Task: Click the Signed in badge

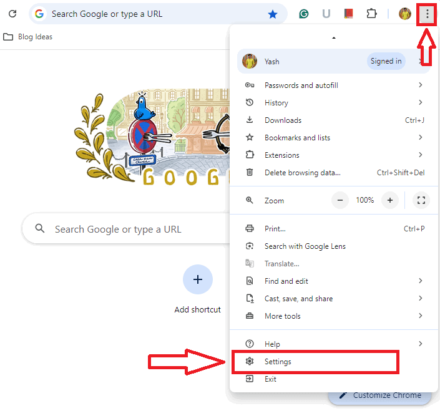Action: pyautogui.click(x=386, y=61)
